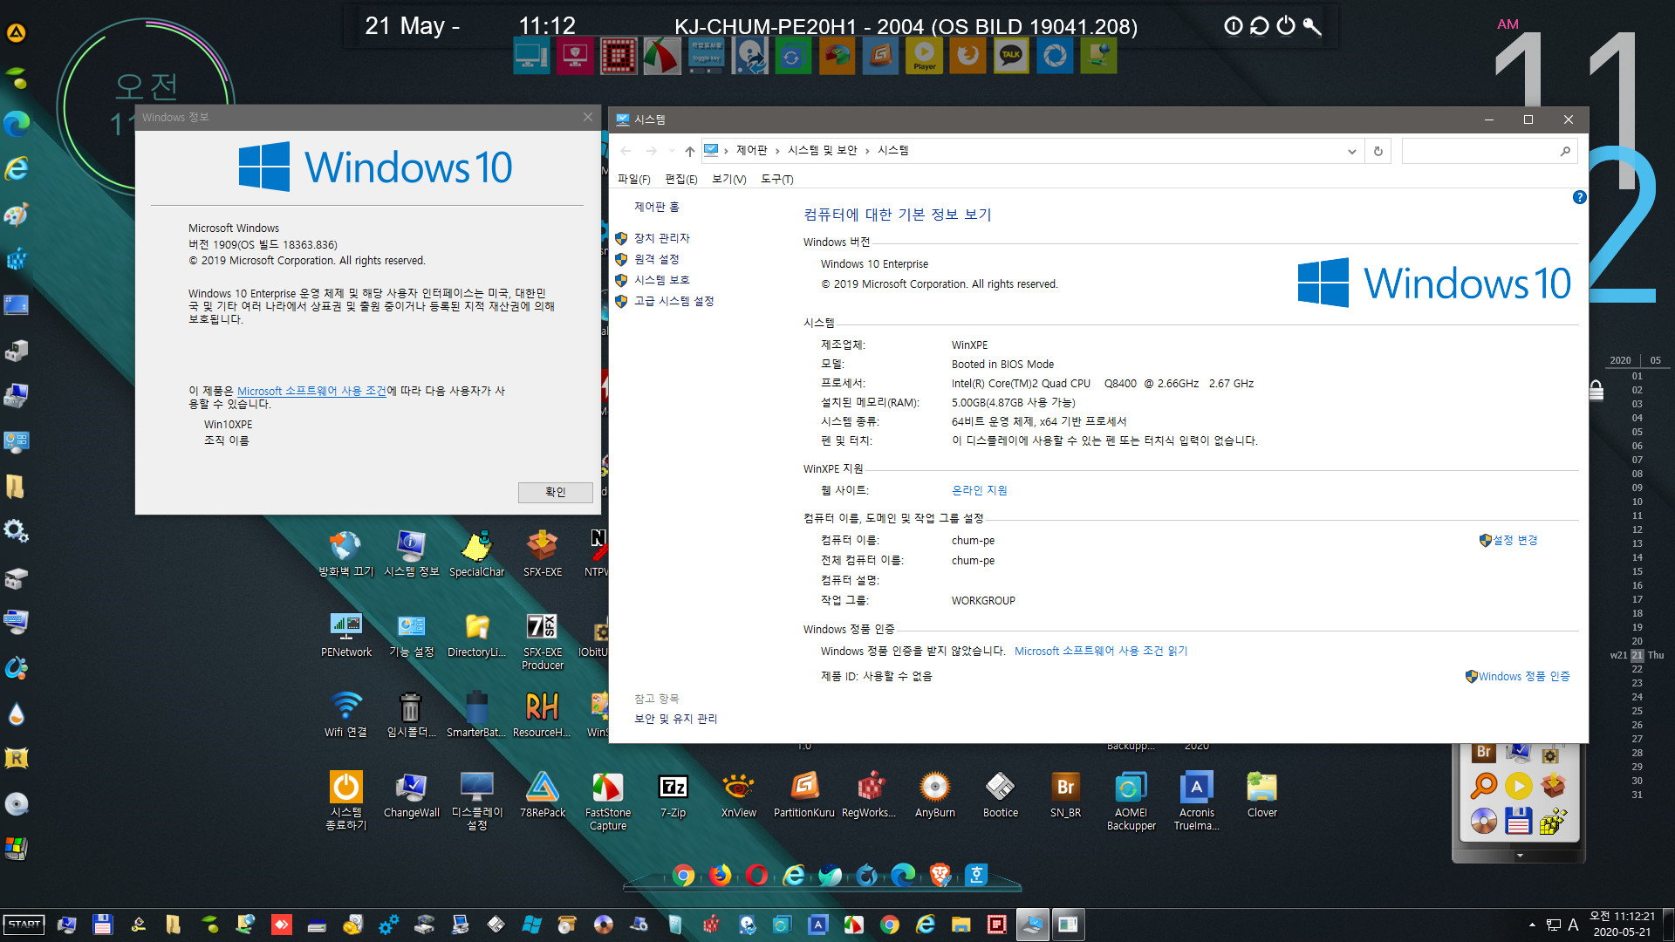Click 시스템 및 보안 in the breadcrumb
Screen dimensions: 1675x942
822,151
